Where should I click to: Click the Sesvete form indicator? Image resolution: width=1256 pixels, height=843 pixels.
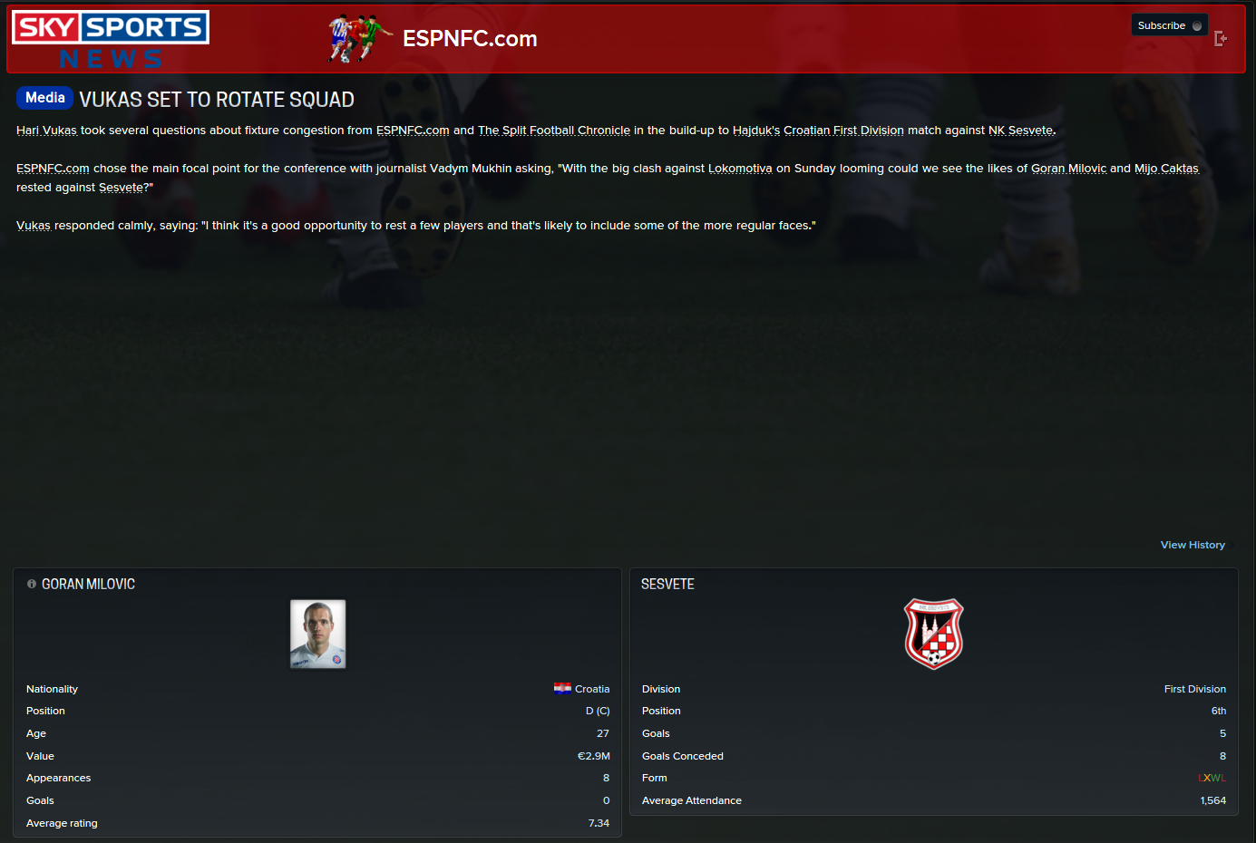(1212, 778)
